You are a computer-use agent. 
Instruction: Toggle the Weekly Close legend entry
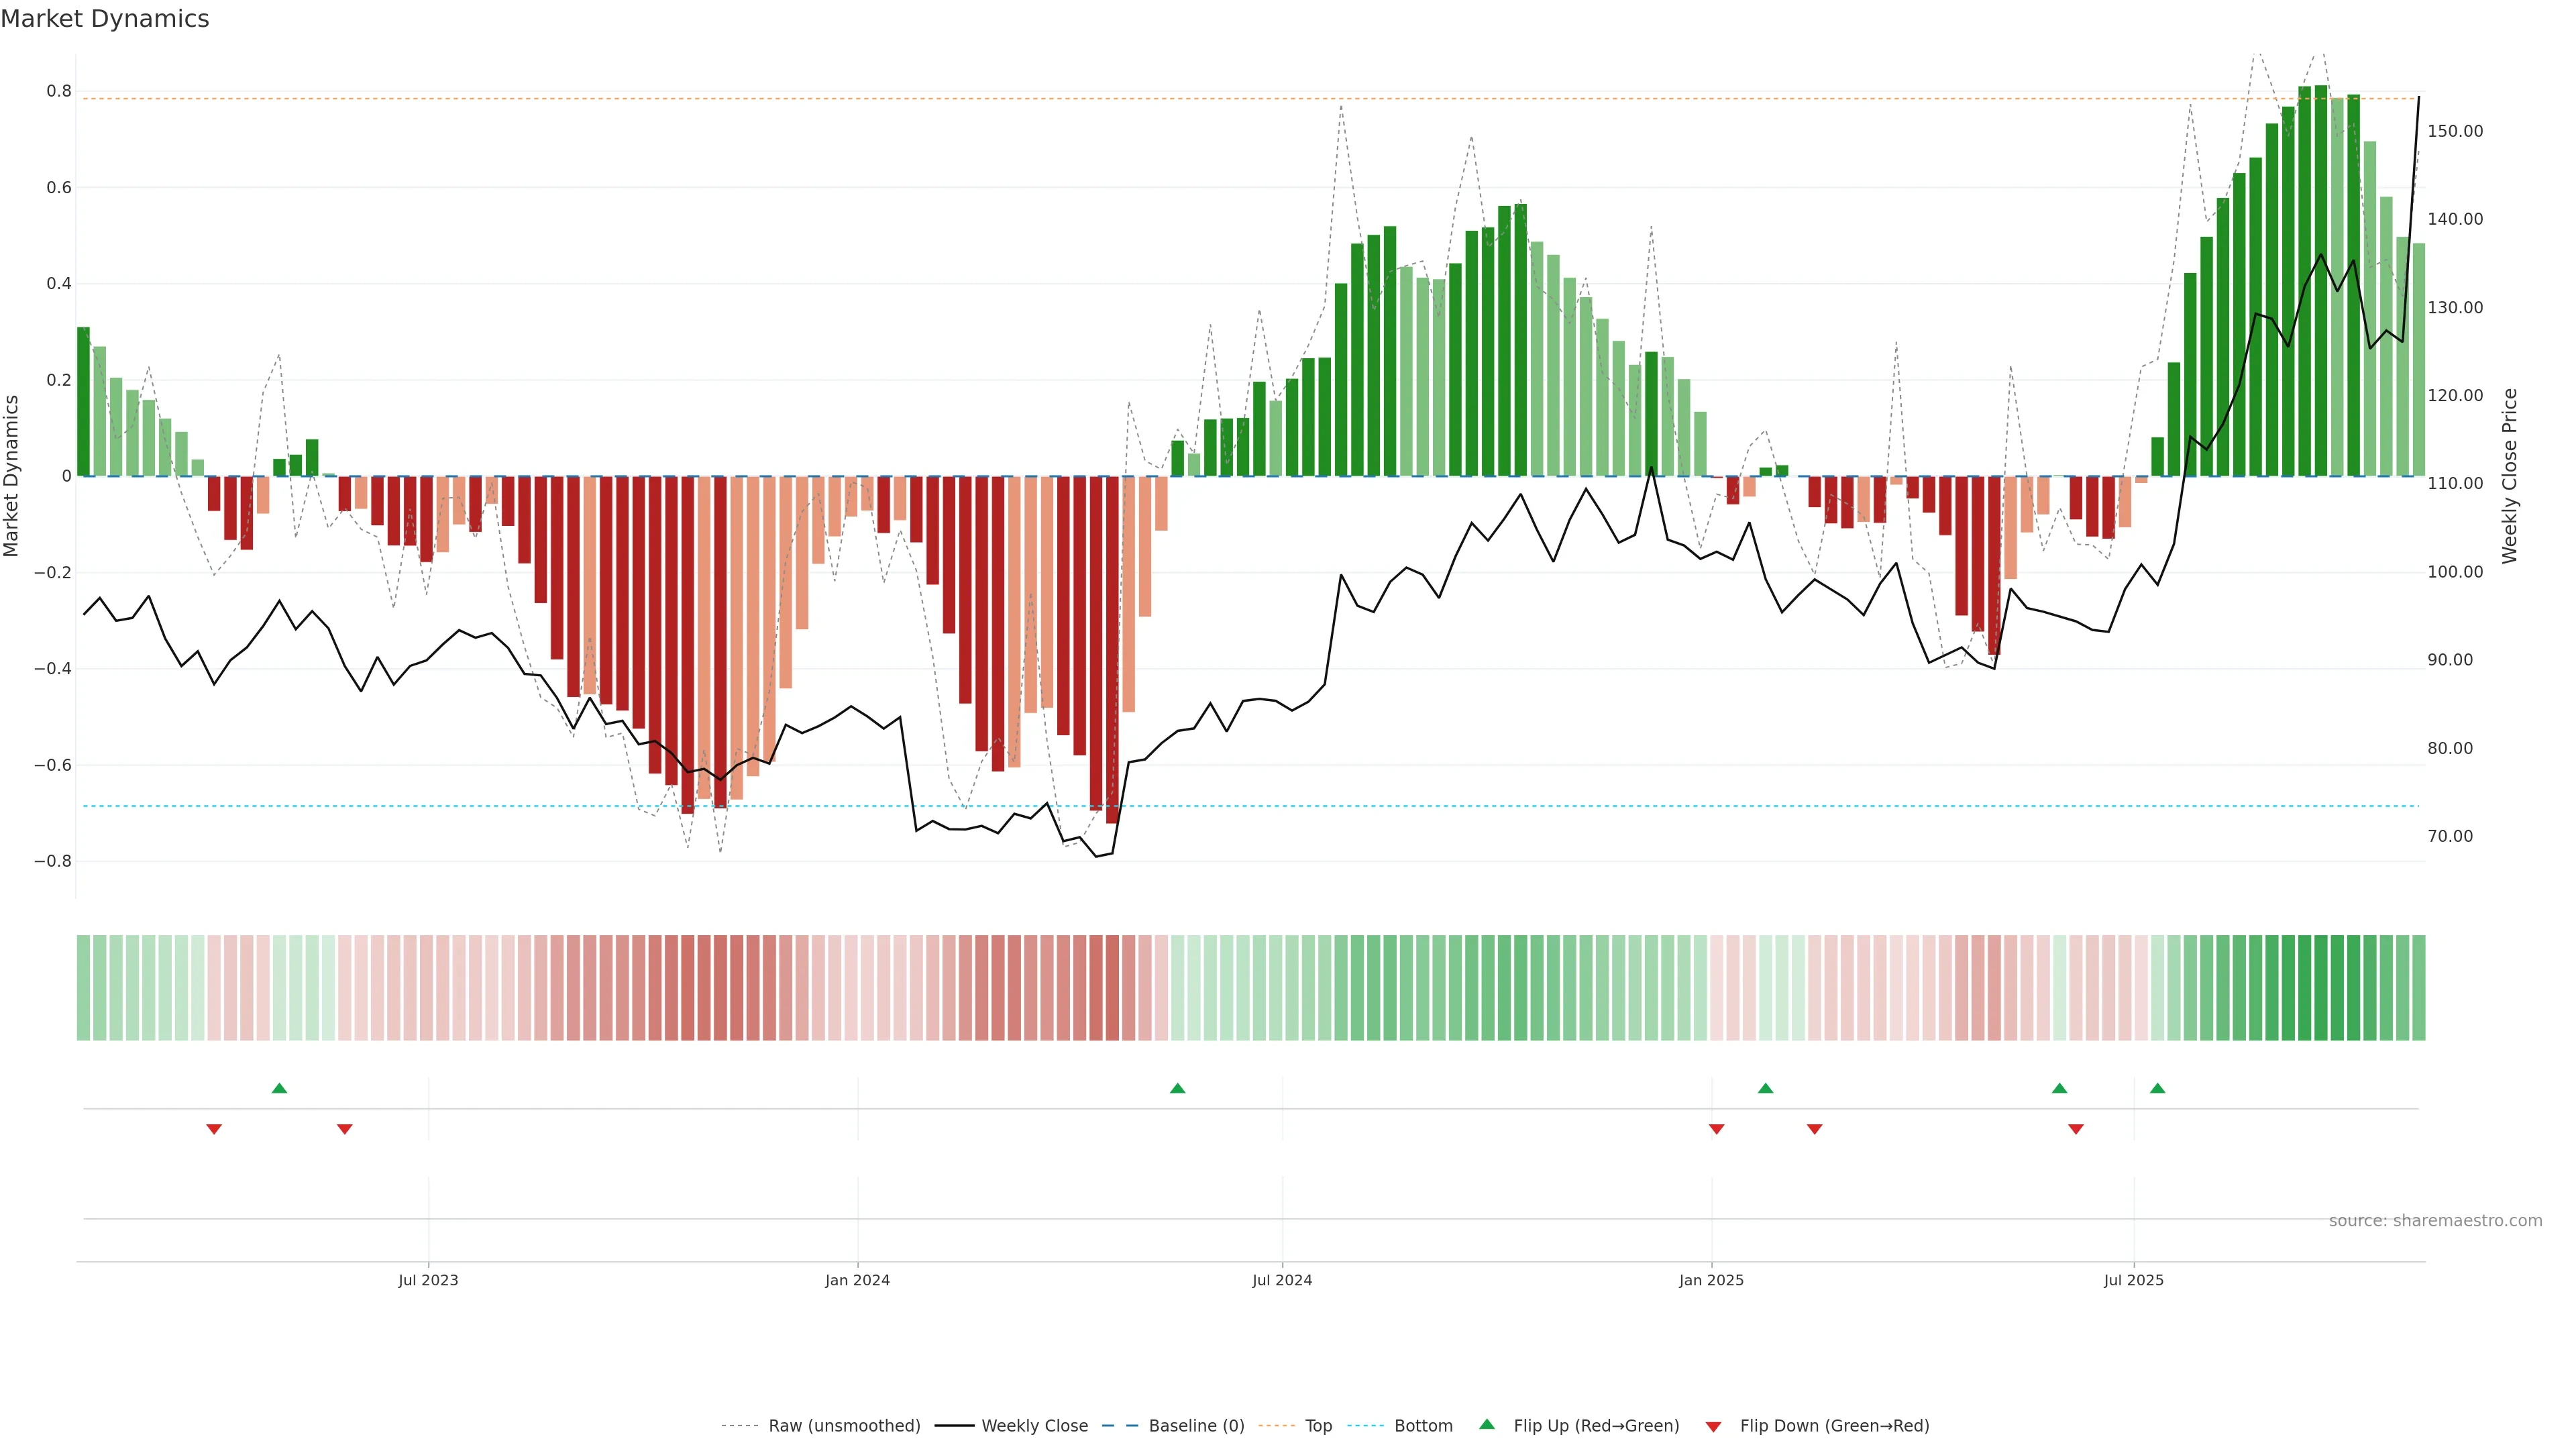1034,1426
